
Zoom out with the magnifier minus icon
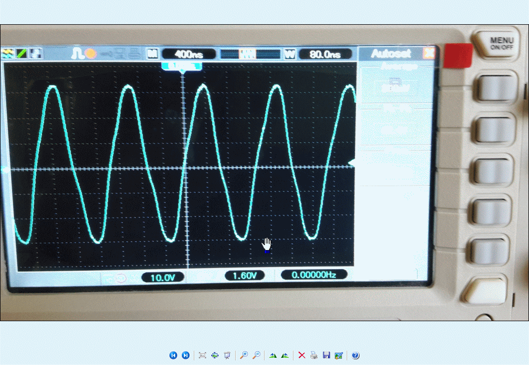point(256,355)
